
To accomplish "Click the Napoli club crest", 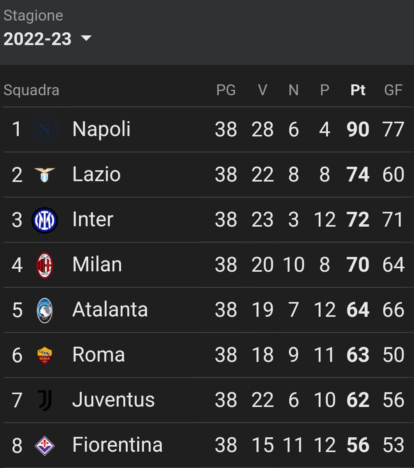I will pos(45,129).
